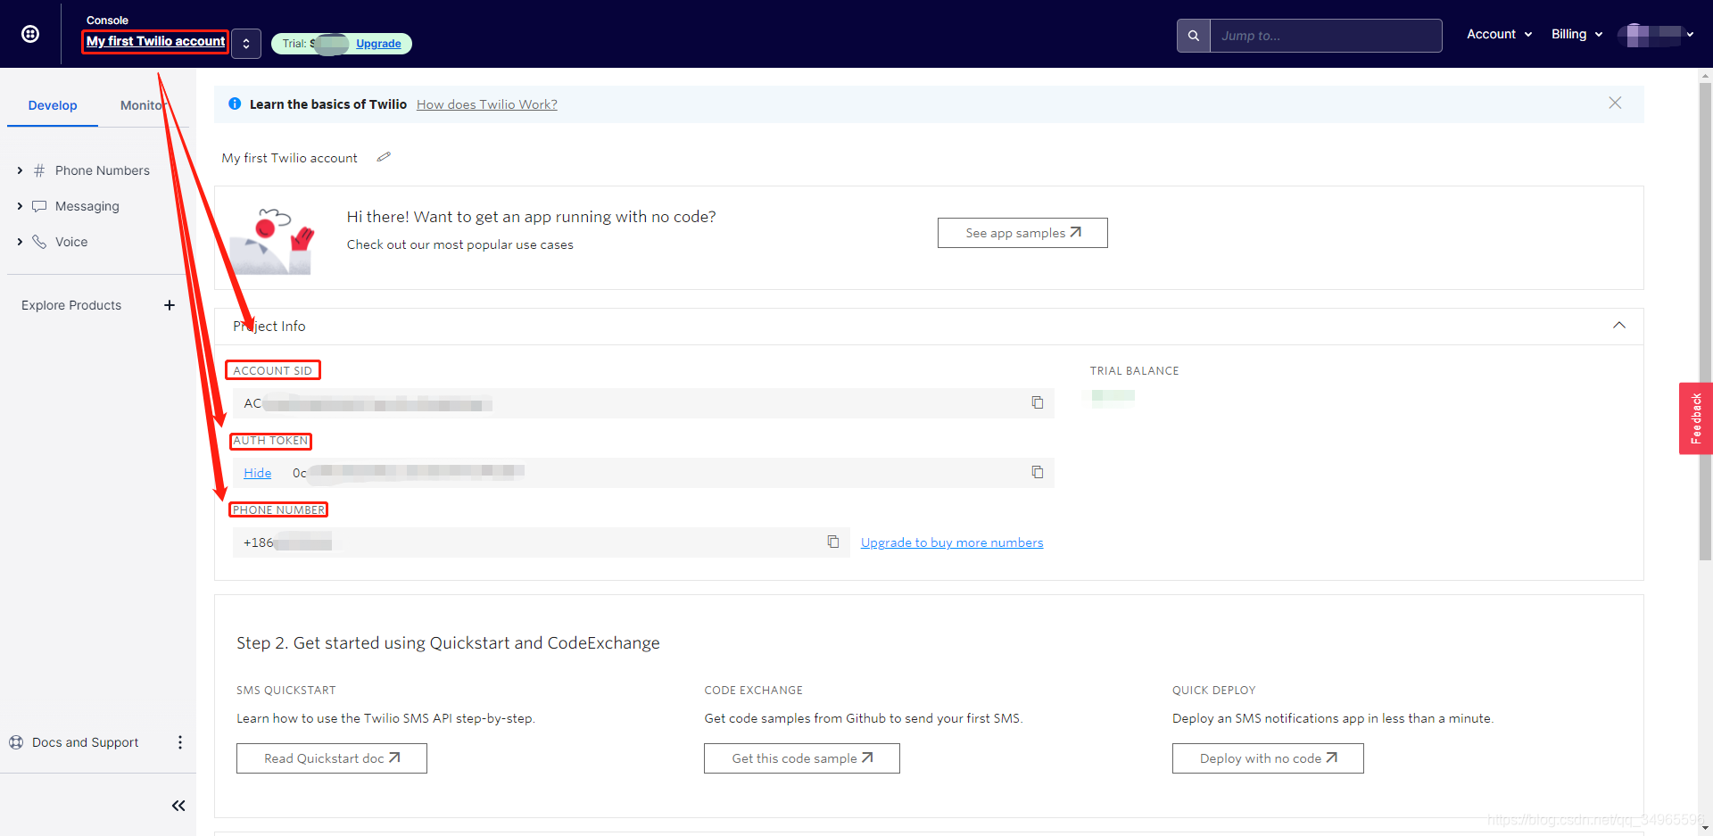Screen dimensions: 1713x836
Task: Open the Account menu
Action: (x=1499, y=34)
